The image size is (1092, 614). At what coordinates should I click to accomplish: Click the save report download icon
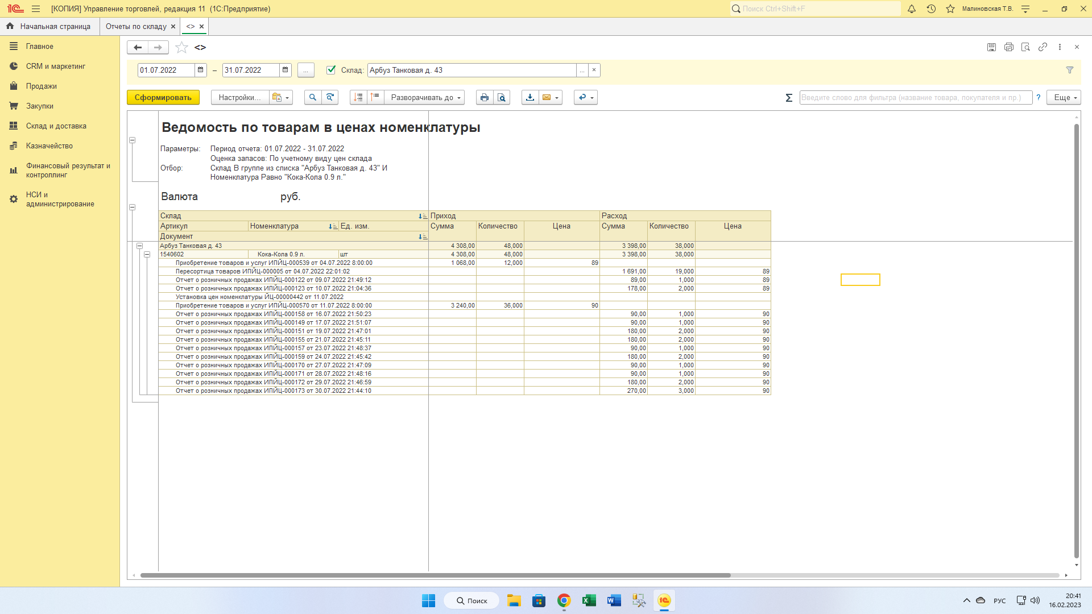(x=530, y=97)
